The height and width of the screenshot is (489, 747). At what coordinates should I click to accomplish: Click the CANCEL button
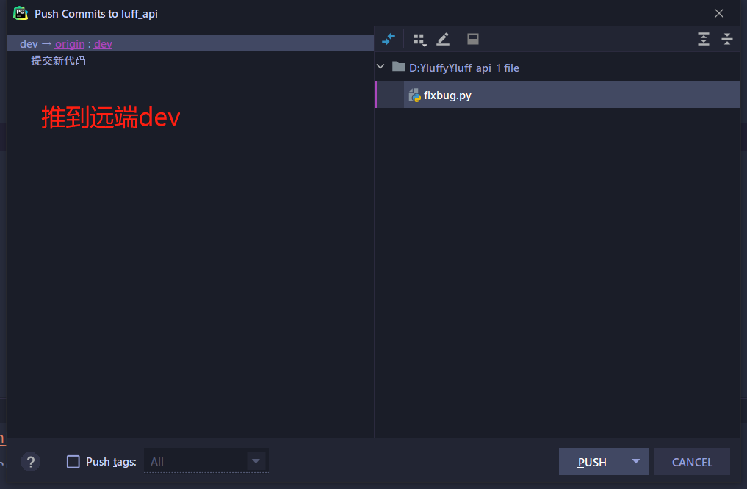[x=692, y=462]
